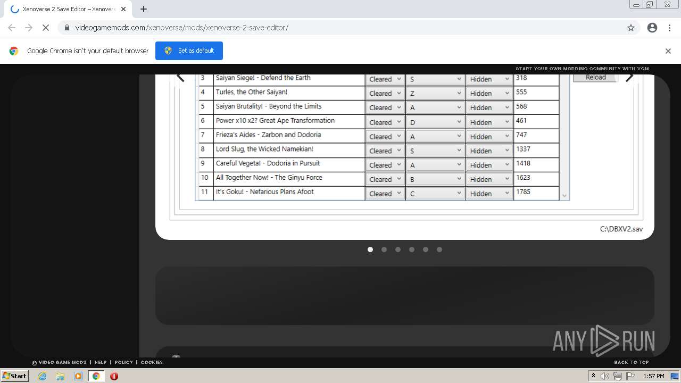Click the browser forward arrow

click(x=29, y=28)
